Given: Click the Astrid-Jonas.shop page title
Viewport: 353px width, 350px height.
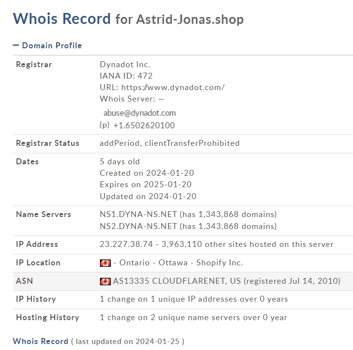Looking at the screenshot, I should (190, 19).
